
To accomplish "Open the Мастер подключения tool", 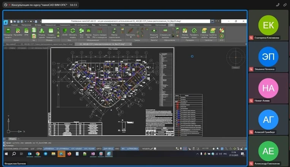I will click(x=114, y=33).
